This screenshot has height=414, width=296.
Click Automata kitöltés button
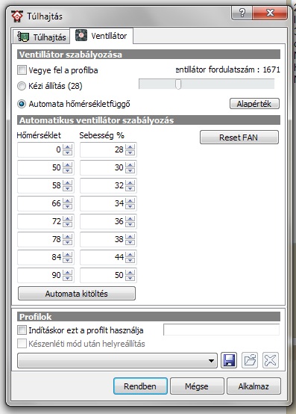tap(77, 294)
